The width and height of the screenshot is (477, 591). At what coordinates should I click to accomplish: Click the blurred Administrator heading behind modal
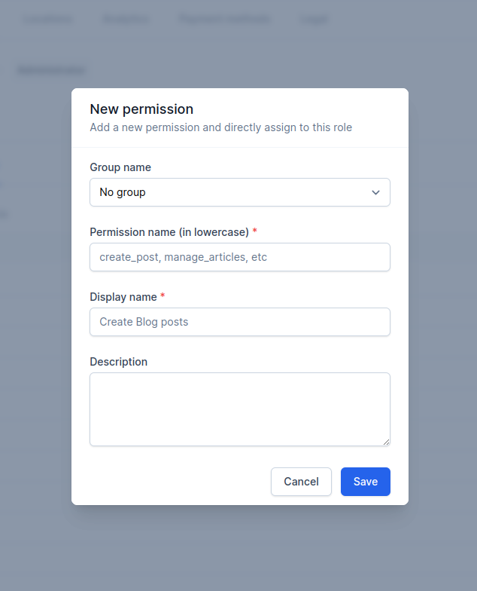click(51, 70)
